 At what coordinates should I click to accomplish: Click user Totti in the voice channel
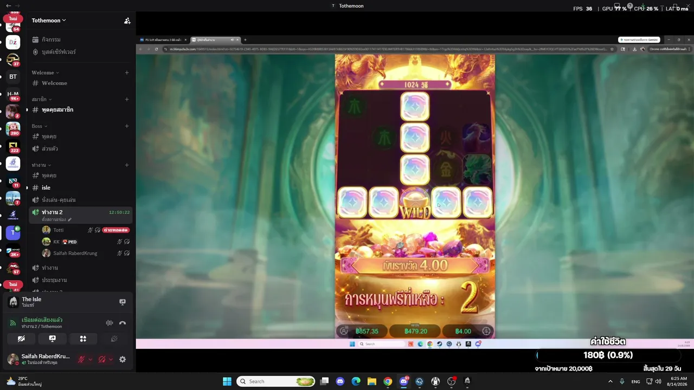click(x=59, y=230)
